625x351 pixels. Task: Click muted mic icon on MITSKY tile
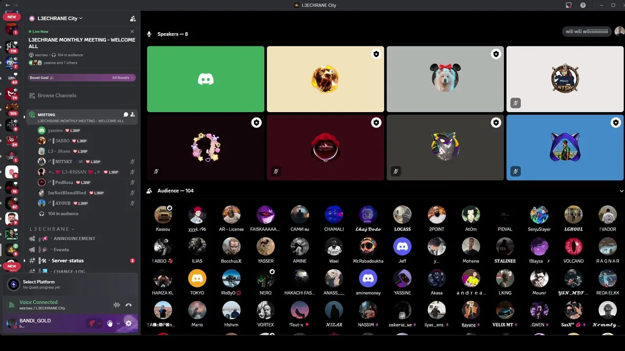pyautogui.click(x=515, y=103)
